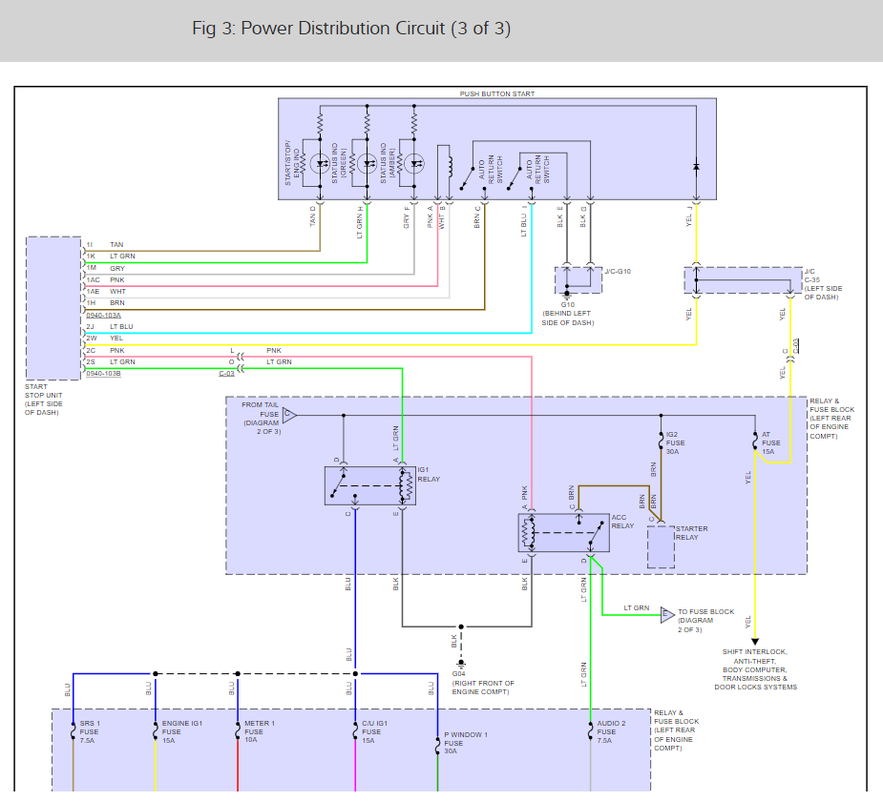Select the Starter Relay dashed box
This screenshot has height=801, width=883.
(662, 546)
